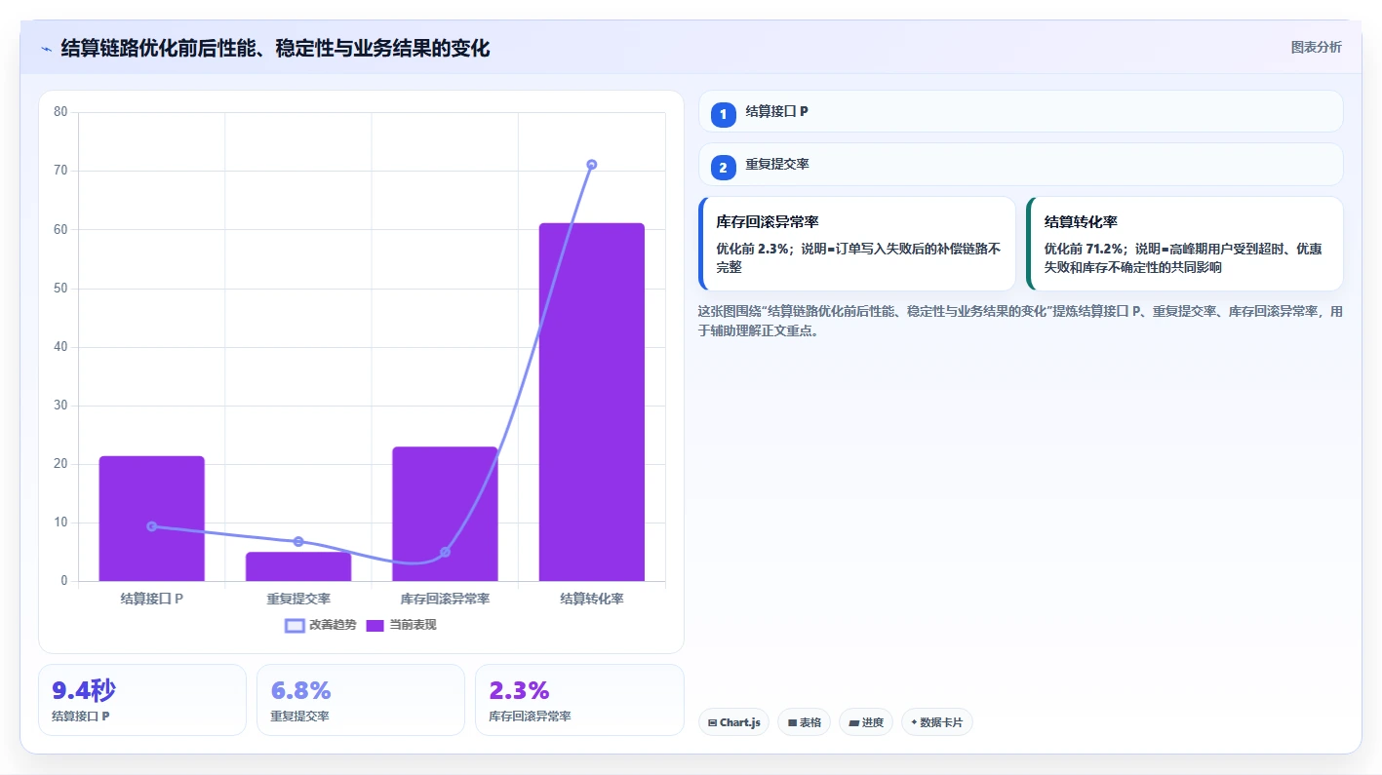Screen dimensions: 1382x775
Task: Select the 2.3% stat card
Action: [x=579, y=700]
